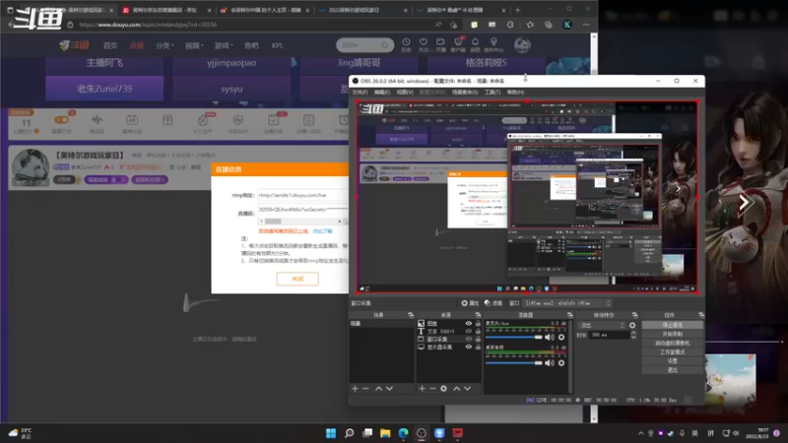Lock the 图像 image source
Screen dimensions: 788x443
tap(478, 324)
